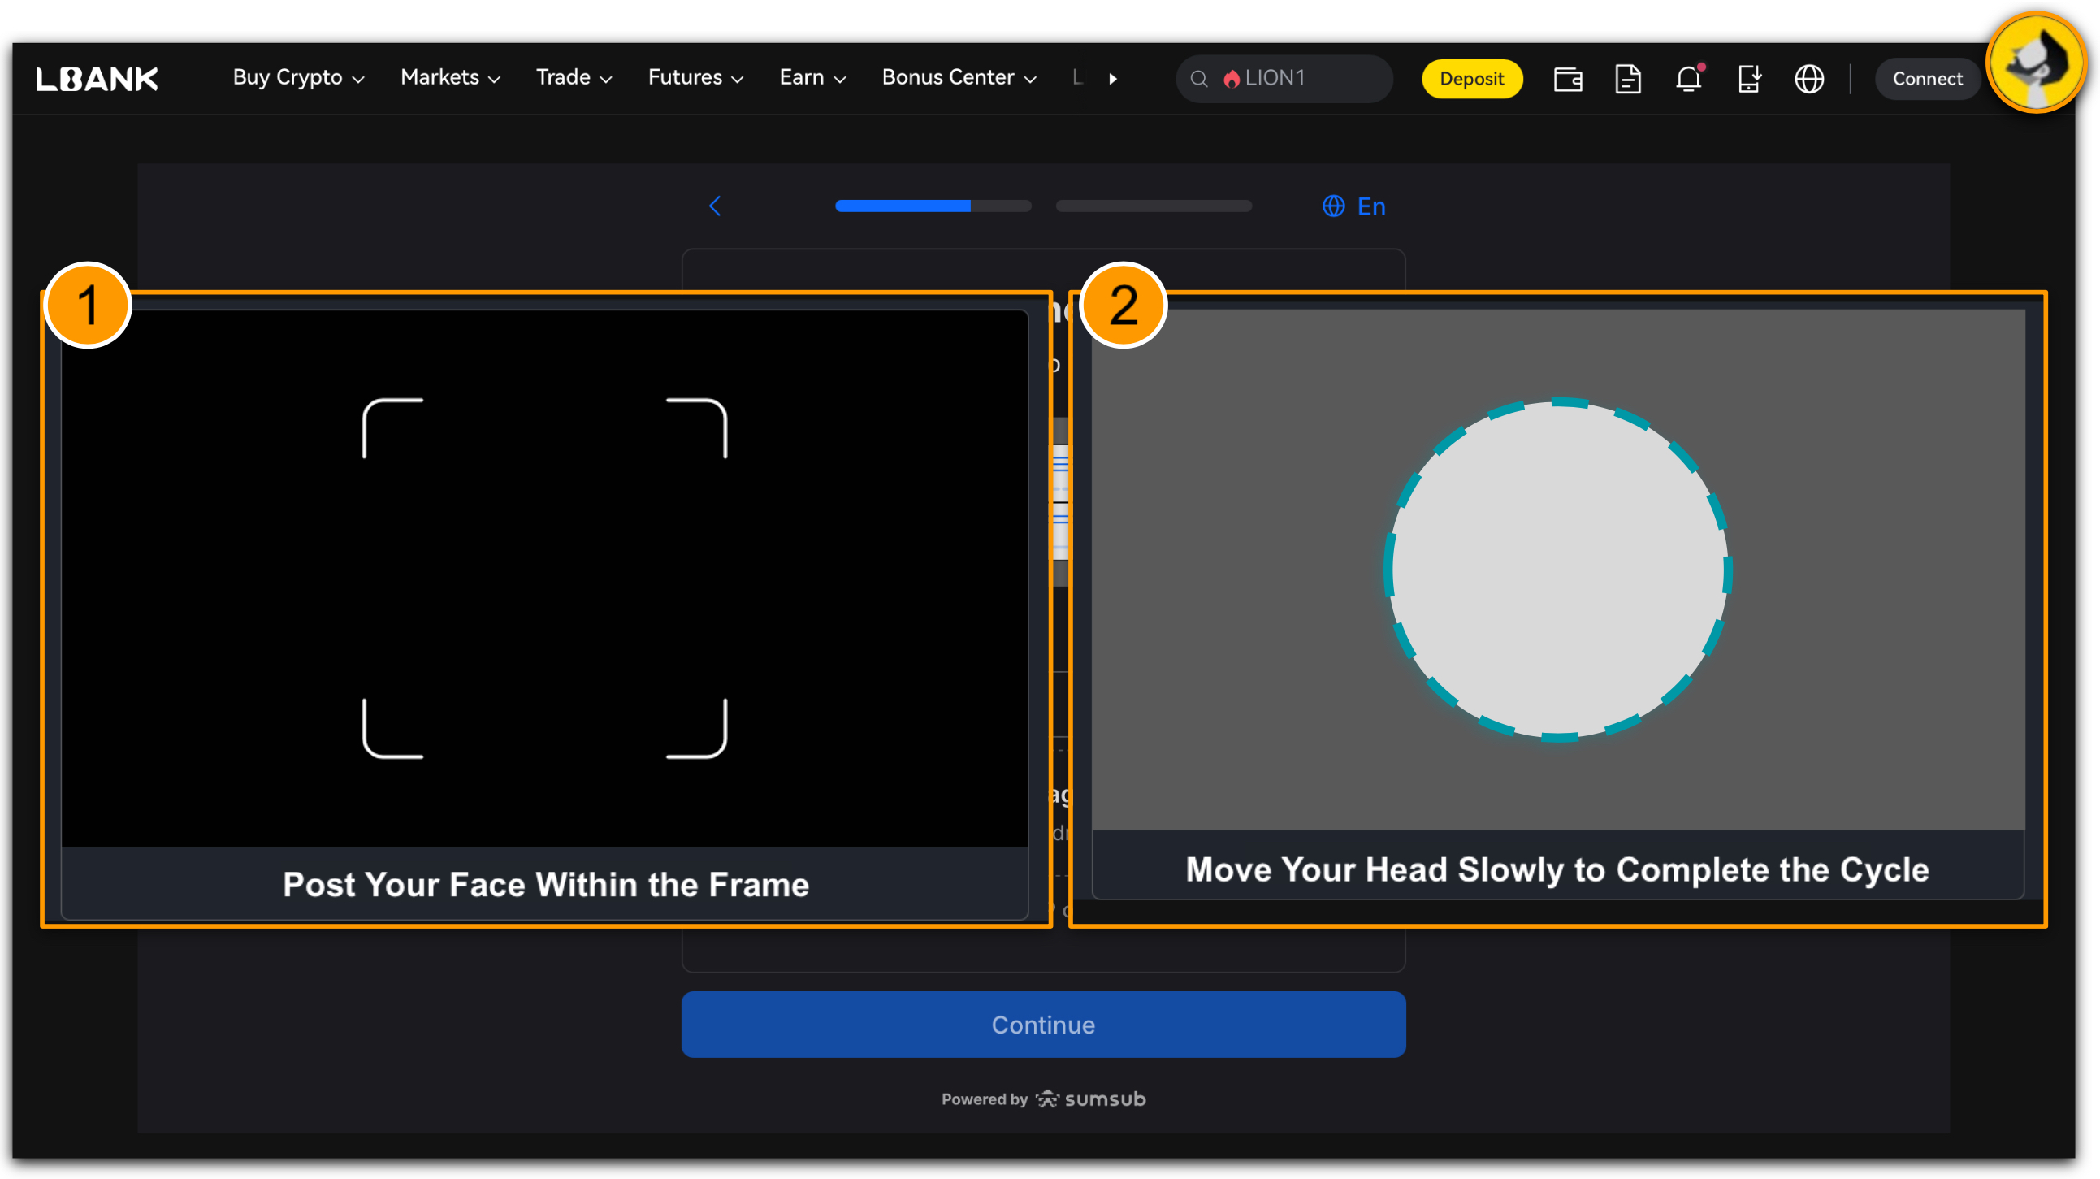
Task: Click the app download phone icon
Action: (x=1747, y=78)
